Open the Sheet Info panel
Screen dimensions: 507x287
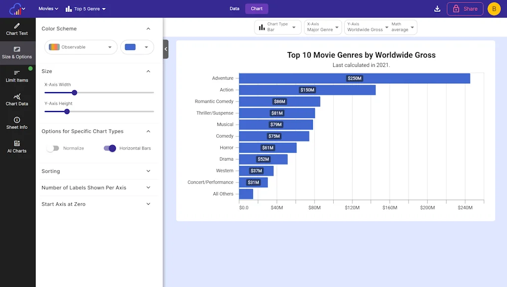[x=17, y=123]
